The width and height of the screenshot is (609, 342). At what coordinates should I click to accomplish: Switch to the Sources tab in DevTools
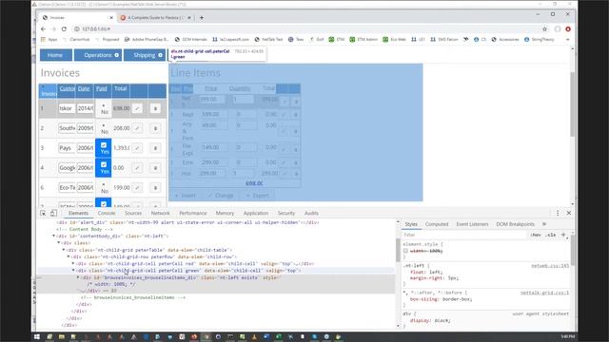pyautogui.click(x=133, y=213)
